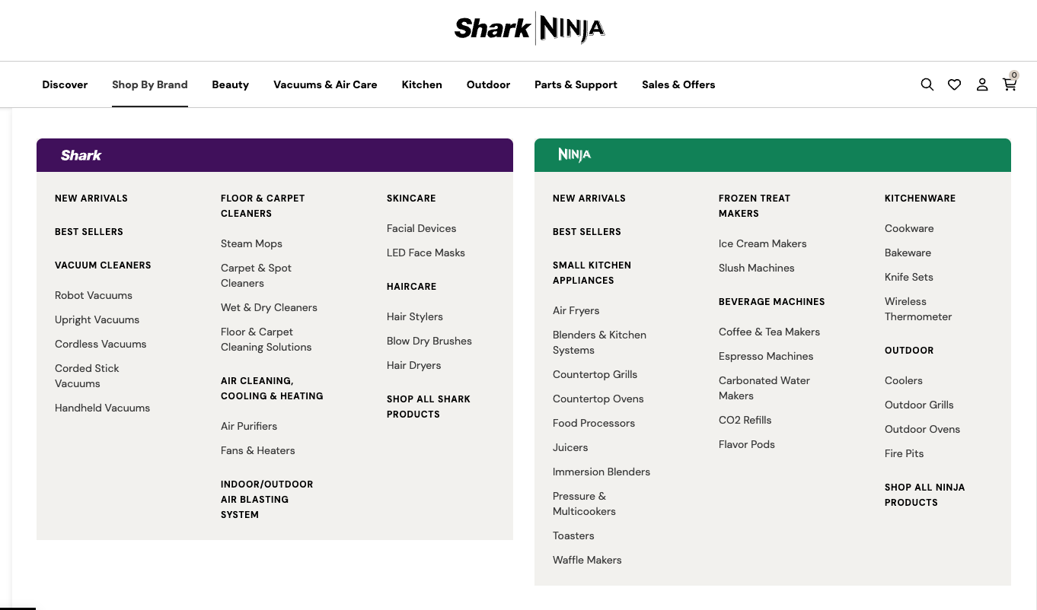Click the Shark logo in purple banner

[81, 155]
